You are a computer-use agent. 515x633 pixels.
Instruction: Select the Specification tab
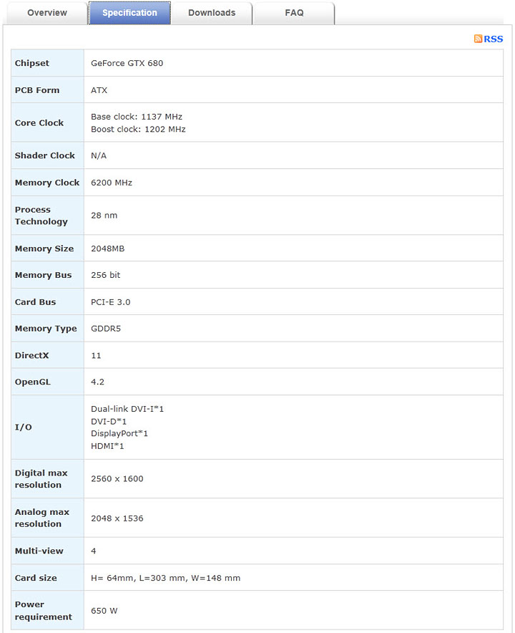click(129, 13)
